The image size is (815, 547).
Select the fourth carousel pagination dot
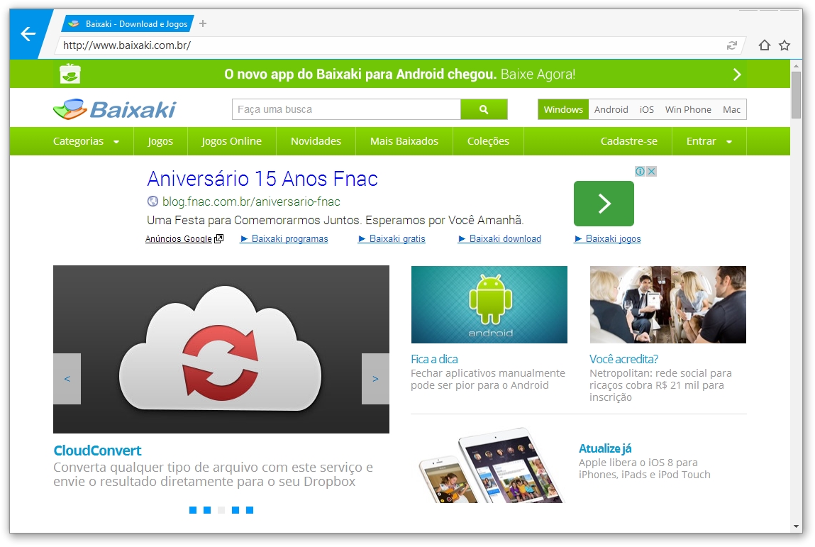(235, 510)
